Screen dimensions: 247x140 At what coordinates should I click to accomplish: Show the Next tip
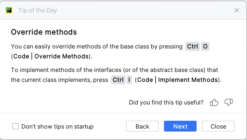180,126
